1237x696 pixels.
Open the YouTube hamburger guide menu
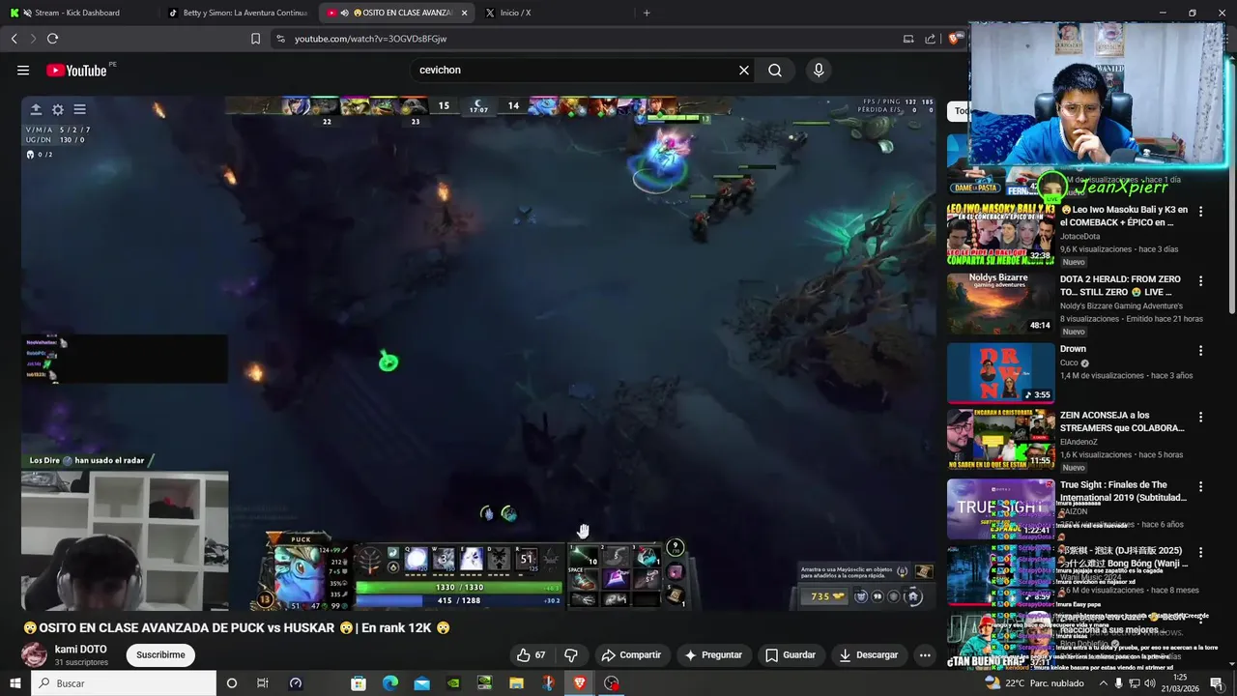(22, 70)
